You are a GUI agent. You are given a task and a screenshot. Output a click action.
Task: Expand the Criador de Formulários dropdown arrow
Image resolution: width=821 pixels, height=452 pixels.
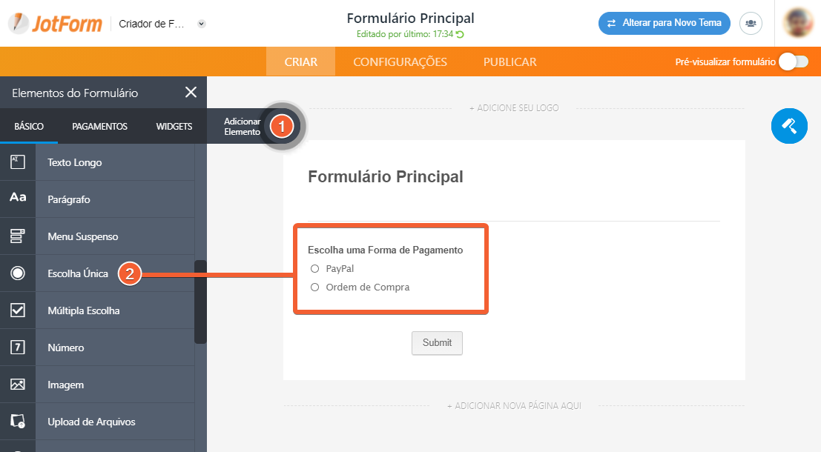pos(202,24)
